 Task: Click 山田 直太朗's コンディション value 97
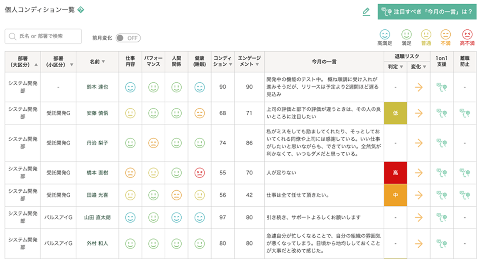(223, 217)
